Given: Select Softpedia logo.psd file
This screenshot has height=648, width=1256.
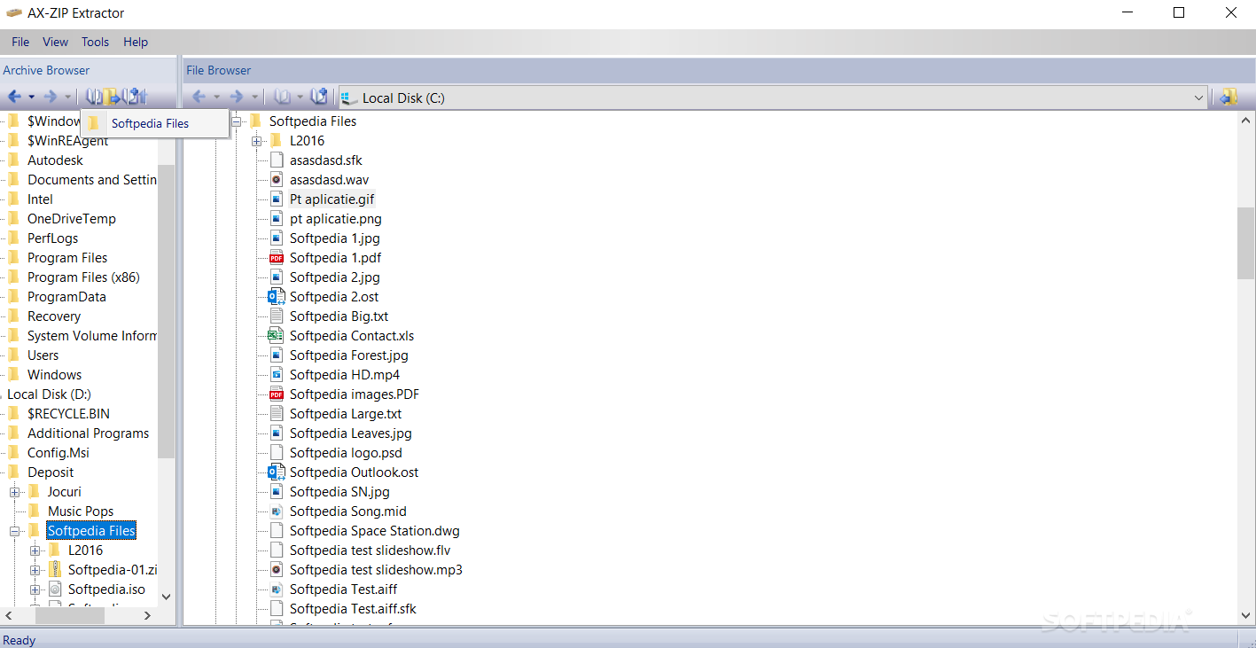Looking at the screenshot, I should pos(346,453).
